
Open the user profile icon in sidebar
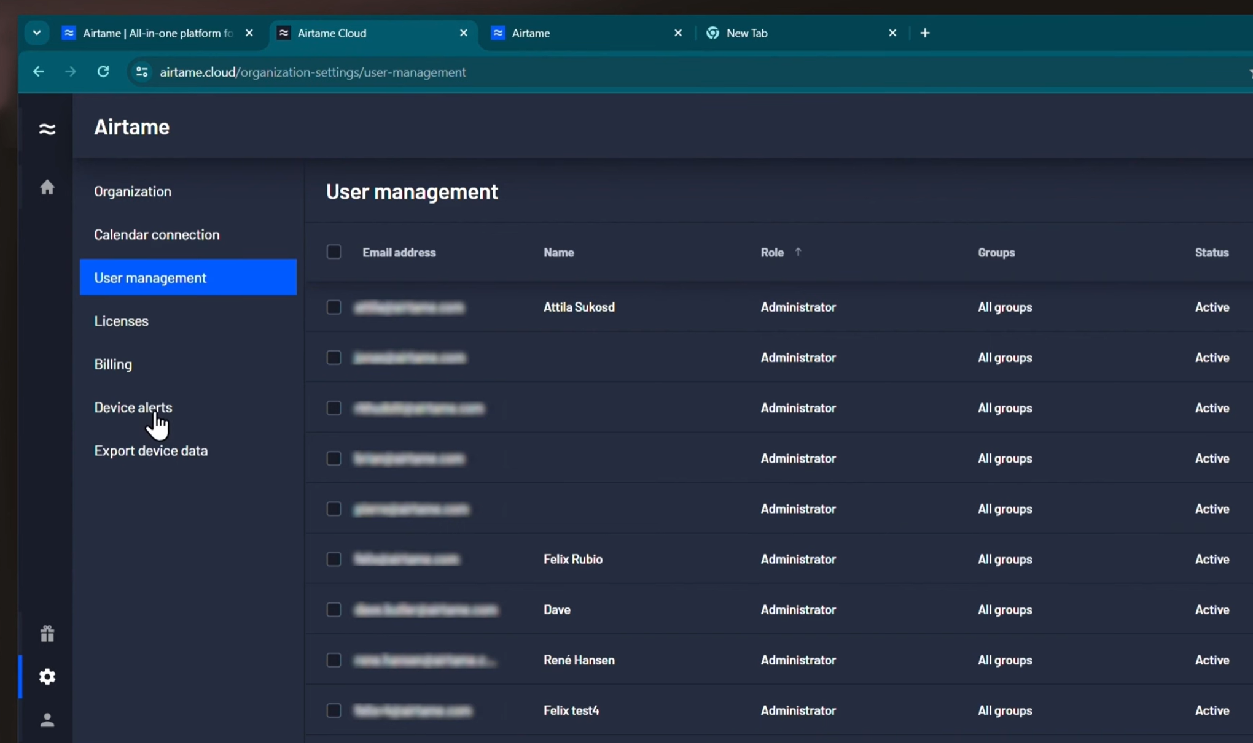click(x=47, y=720)
